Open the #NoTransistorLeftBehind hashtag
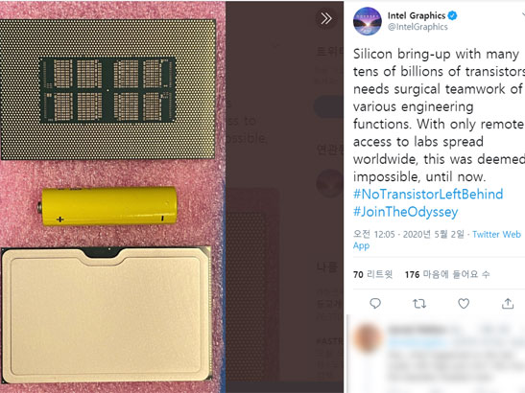Image resolution: width=525 pixels, height=393 pixels. pos(428,194)
